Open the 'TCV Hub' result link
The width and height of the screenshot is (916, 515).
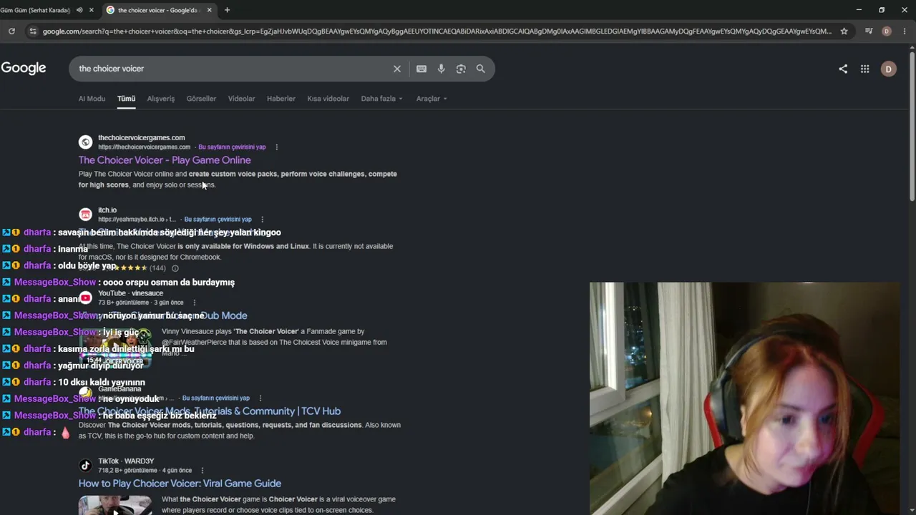(210, 411)
